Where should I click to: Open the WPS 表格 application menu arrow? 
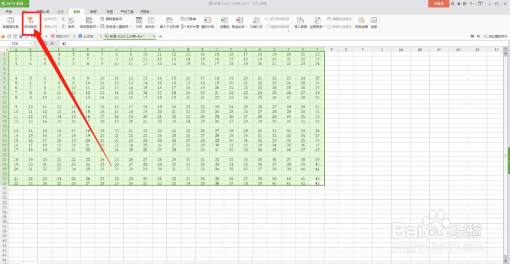click(28, 4)
